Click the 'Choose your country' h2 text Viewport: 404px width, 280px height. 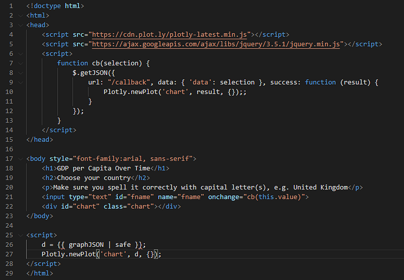[94, 178]
